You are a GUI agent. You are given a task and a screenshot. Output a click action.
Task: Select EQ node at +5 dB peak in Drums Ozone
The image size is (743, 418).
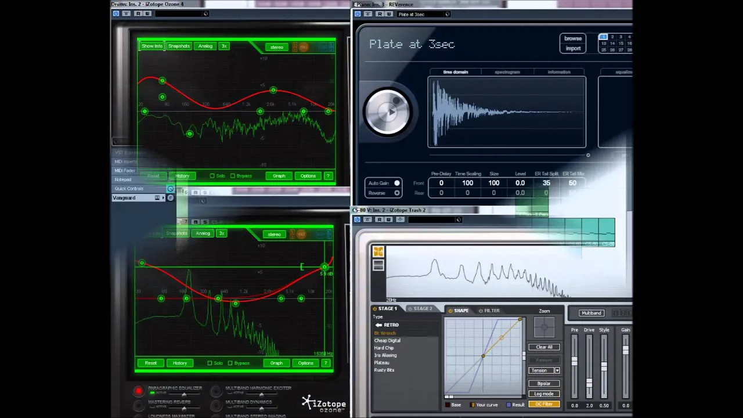tap(273, 90)
